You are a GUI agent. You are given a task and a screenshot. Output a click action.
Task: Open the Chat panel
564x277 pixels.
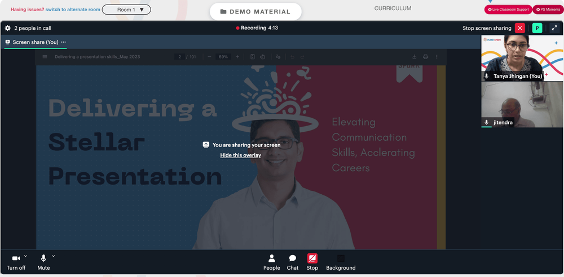(x=292, y=262)
